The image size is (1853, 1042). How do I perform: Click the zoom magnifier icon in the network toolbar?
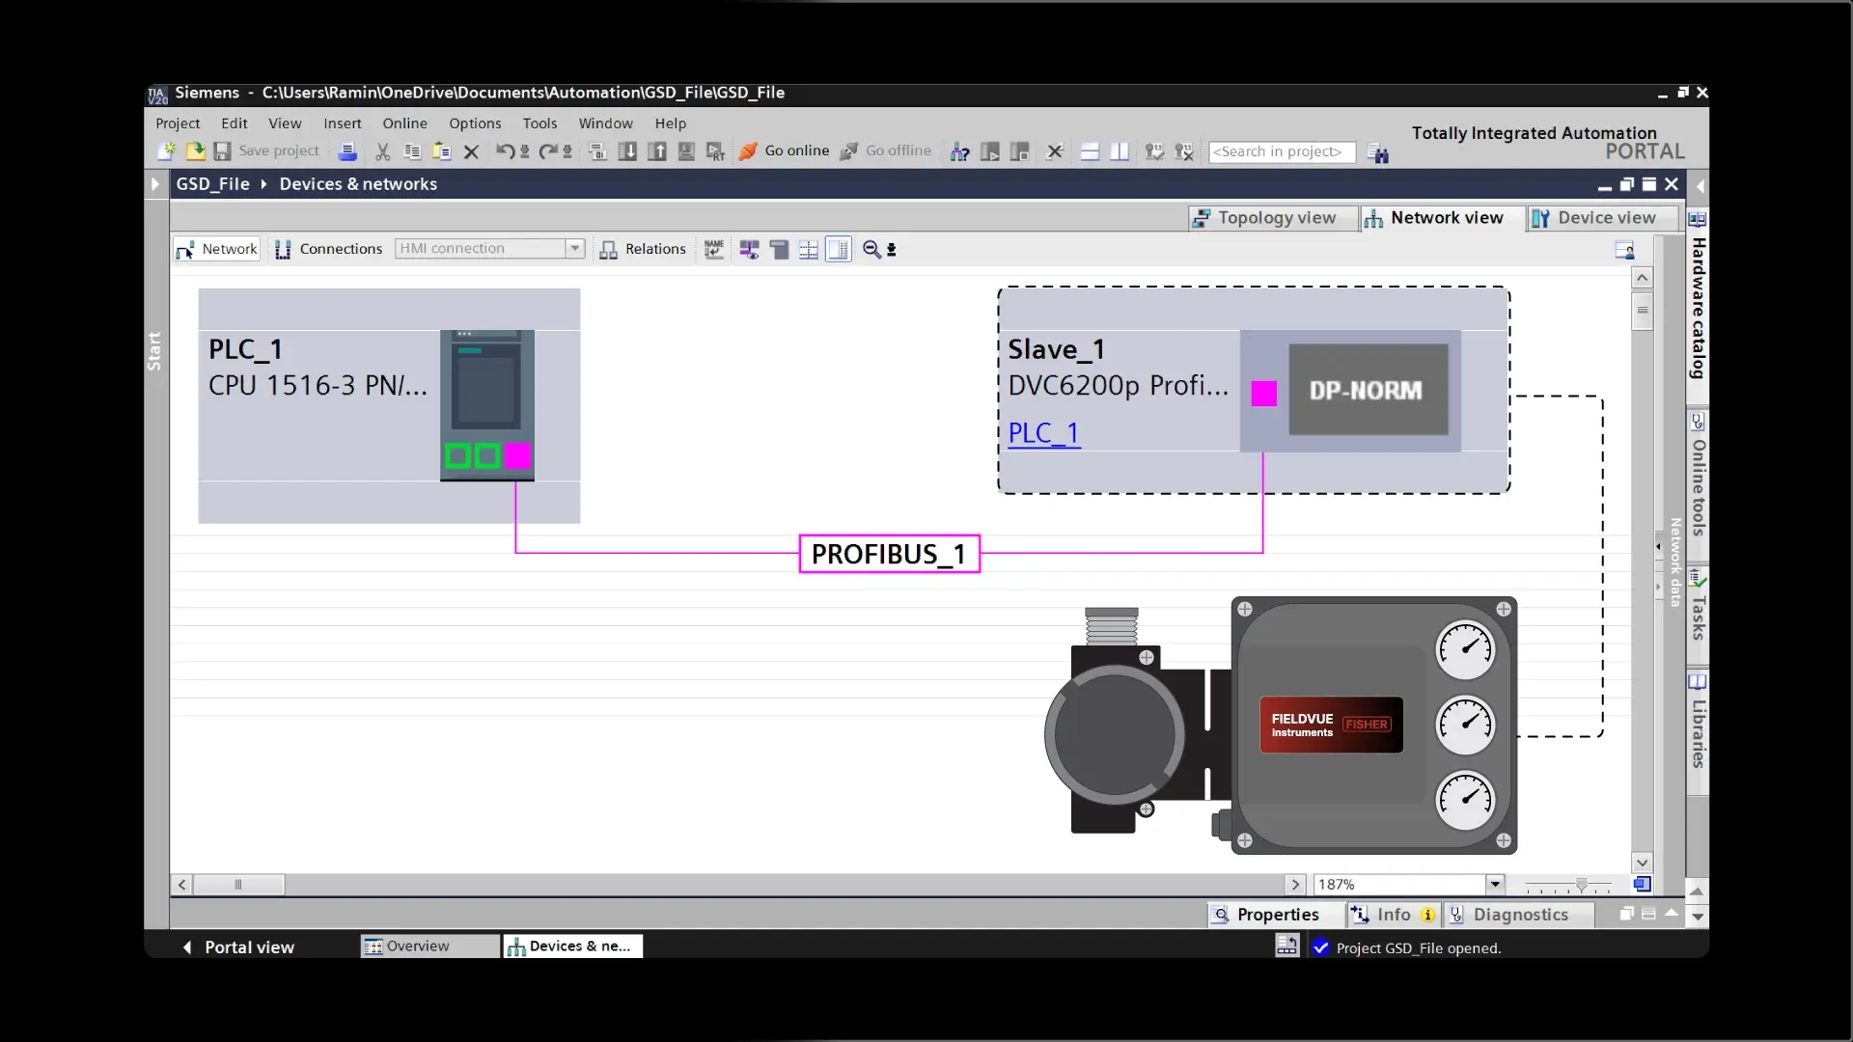click(x=871, y=249)
